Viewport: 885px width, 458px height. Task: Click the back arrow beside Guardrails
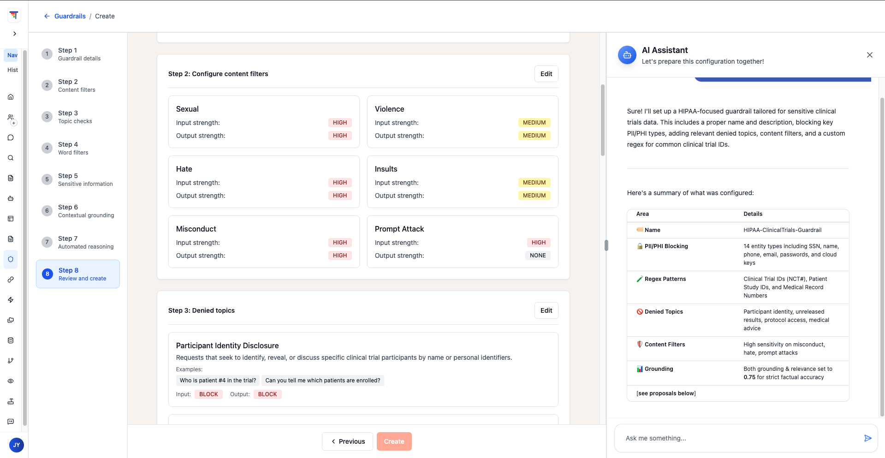(47, 16)
